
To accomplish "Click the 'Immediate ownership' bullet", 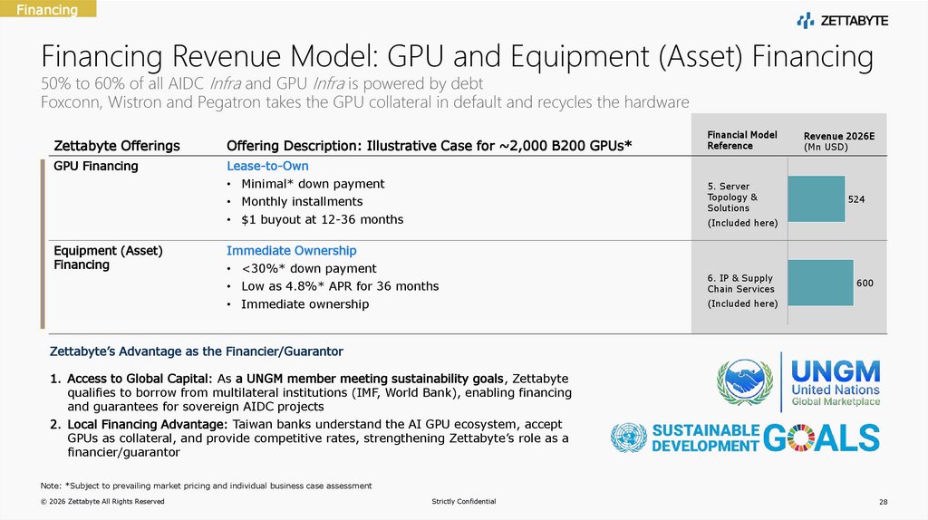I will pyautogui.click(x=304, y=304).
